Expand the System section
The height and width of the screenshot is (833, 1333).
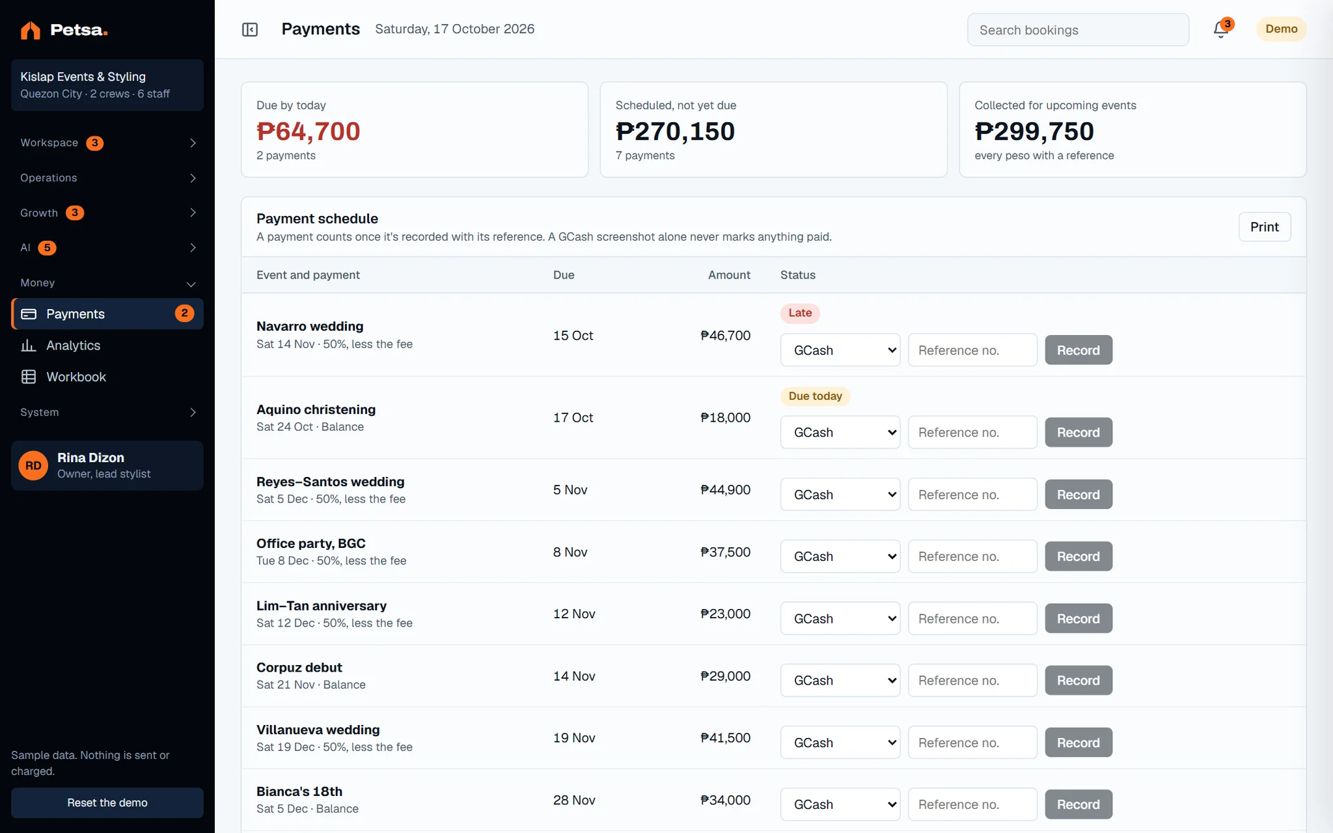(107, 412)
